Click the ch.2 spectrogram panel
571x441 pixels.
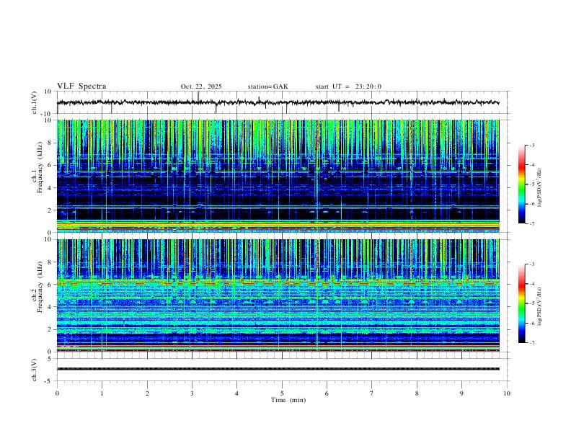click(x=278, y=295)
